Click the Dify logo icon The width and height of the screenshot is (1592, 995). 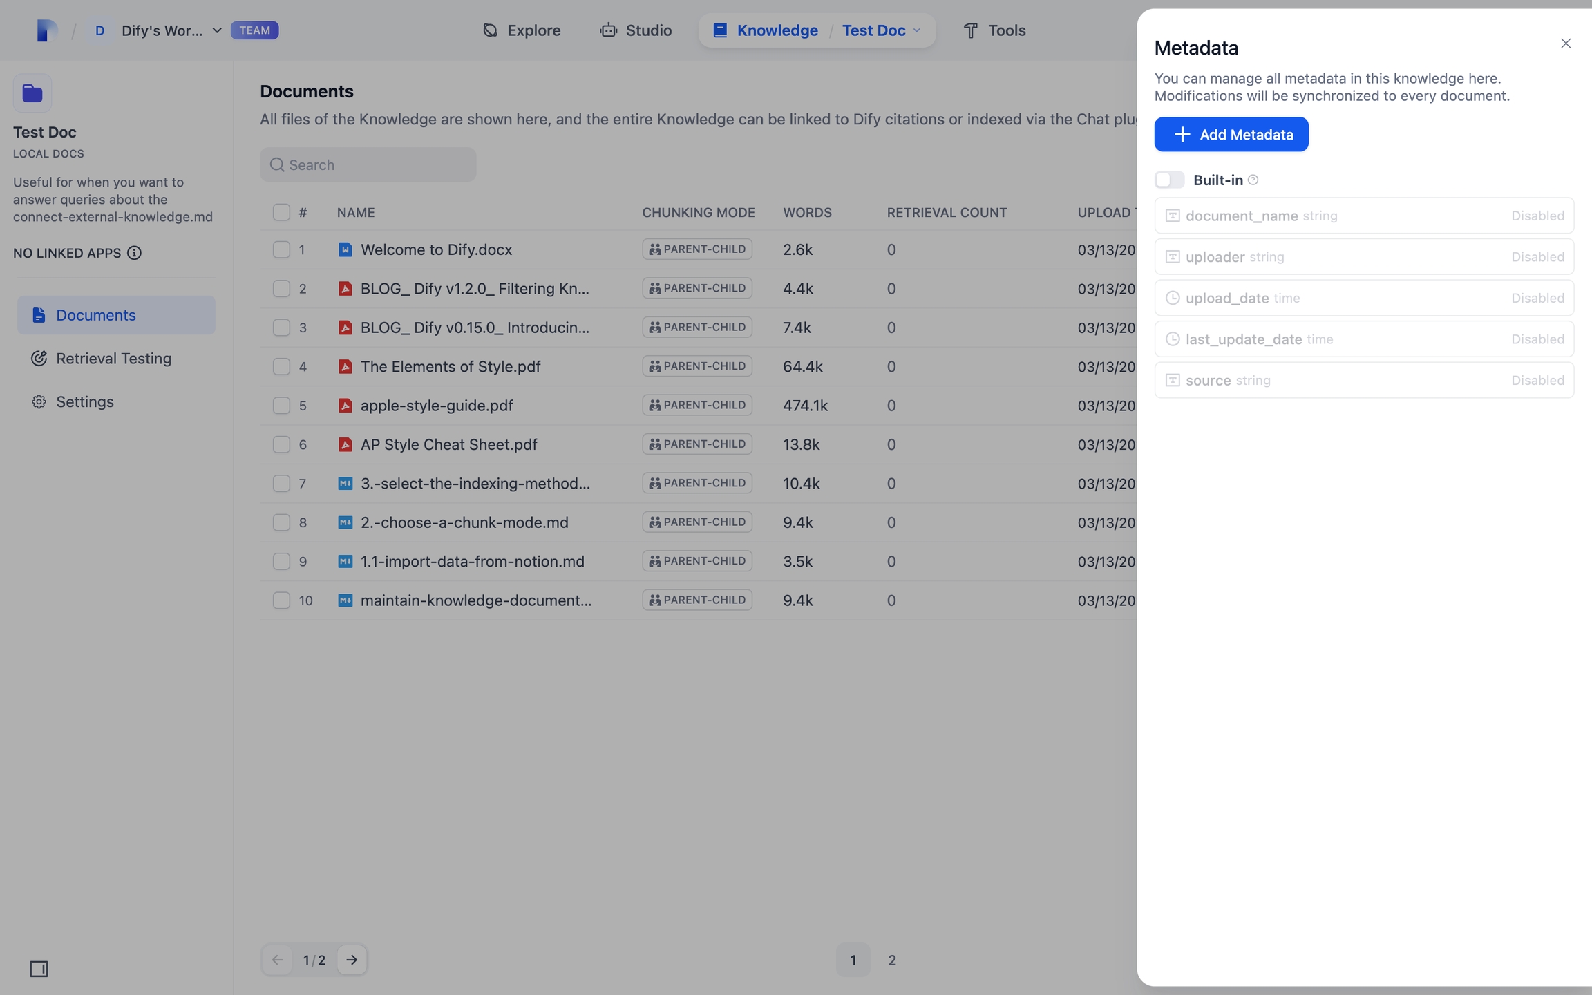(x=46, y=30)
